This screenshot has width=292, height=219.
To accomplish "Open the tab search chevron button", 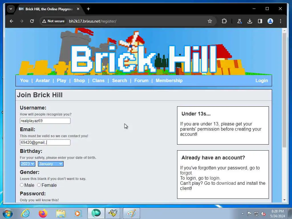I will [x=11, y=9].
